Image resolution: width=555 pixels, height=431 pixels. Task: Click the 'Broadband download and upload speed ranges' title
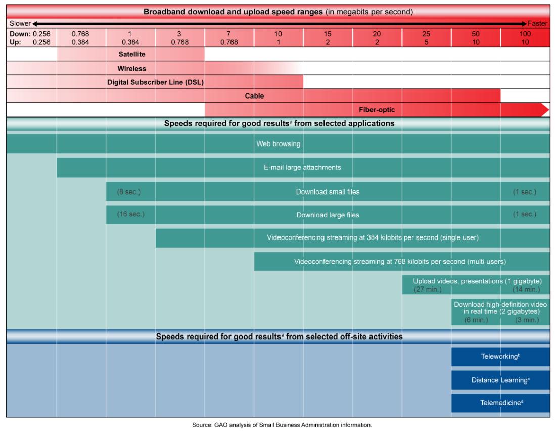278,12
